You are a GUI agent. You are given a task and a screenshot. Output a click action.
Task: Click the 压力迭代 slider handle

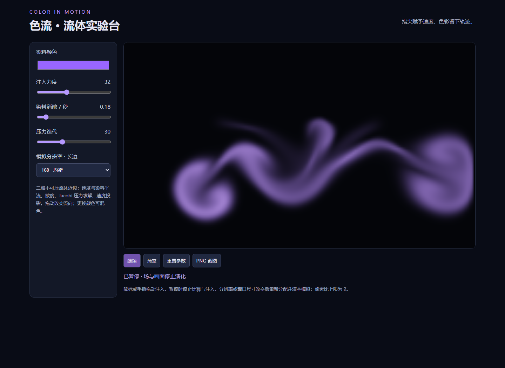pos(62,142)
